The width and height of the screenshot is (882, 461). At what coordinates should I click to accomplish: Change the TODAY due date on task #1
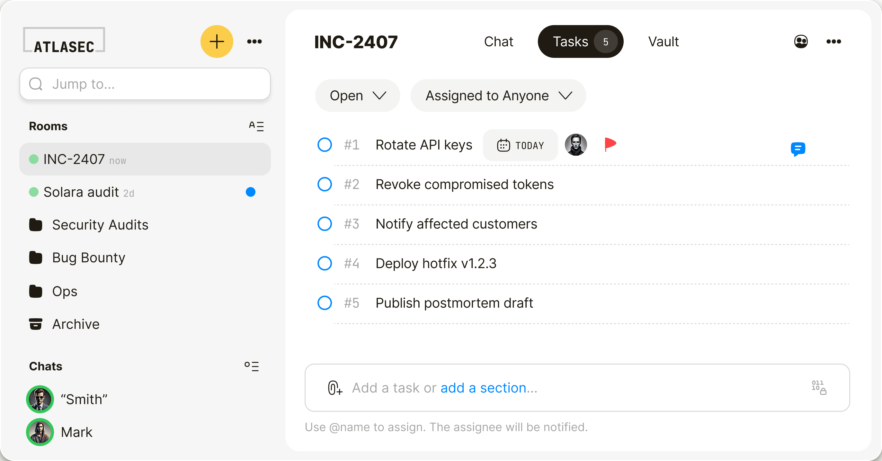coord(520,145)
